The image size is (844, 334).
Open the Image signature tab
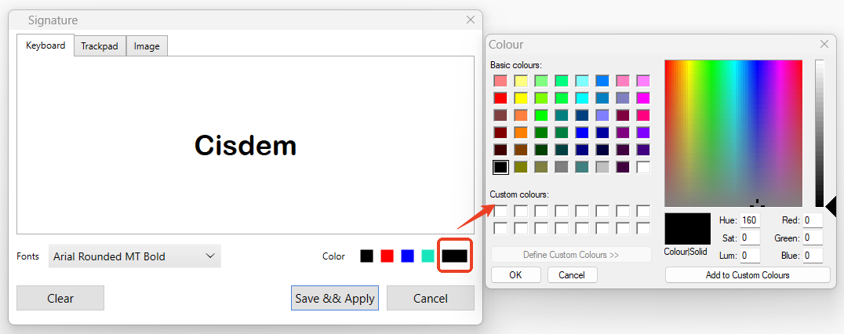tap(147, 46)
